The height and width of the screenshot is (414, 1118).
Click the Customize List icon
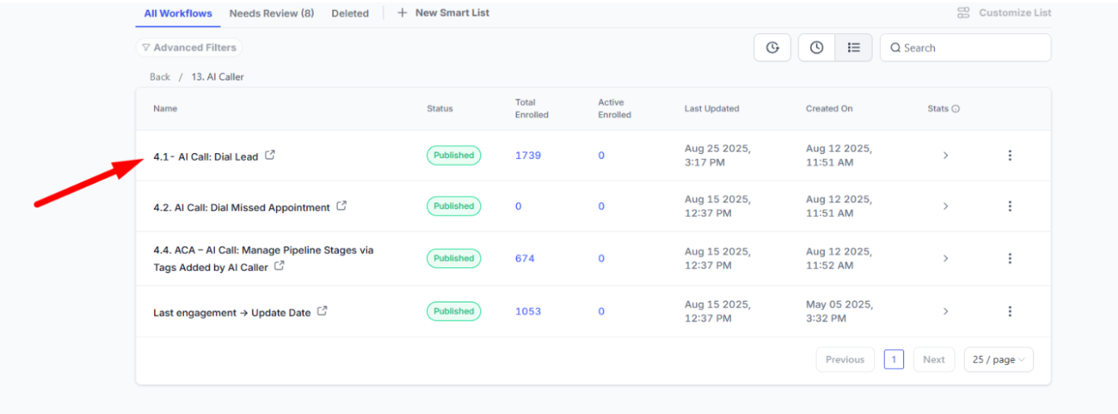[x=963, y=12]
